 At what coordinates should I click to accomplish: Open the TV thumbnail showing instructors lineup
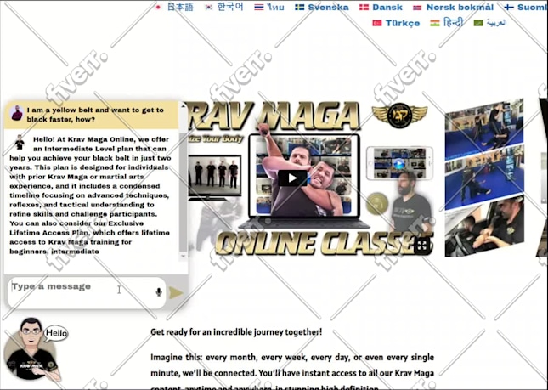[215, 177]
